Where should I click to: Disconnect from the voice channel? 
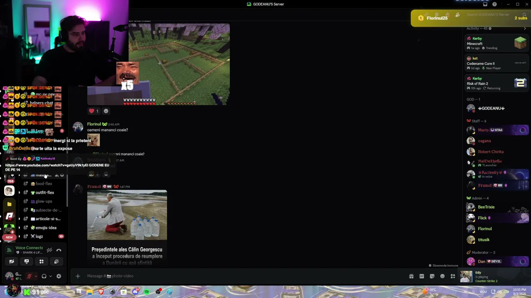(x=58, y=250)
